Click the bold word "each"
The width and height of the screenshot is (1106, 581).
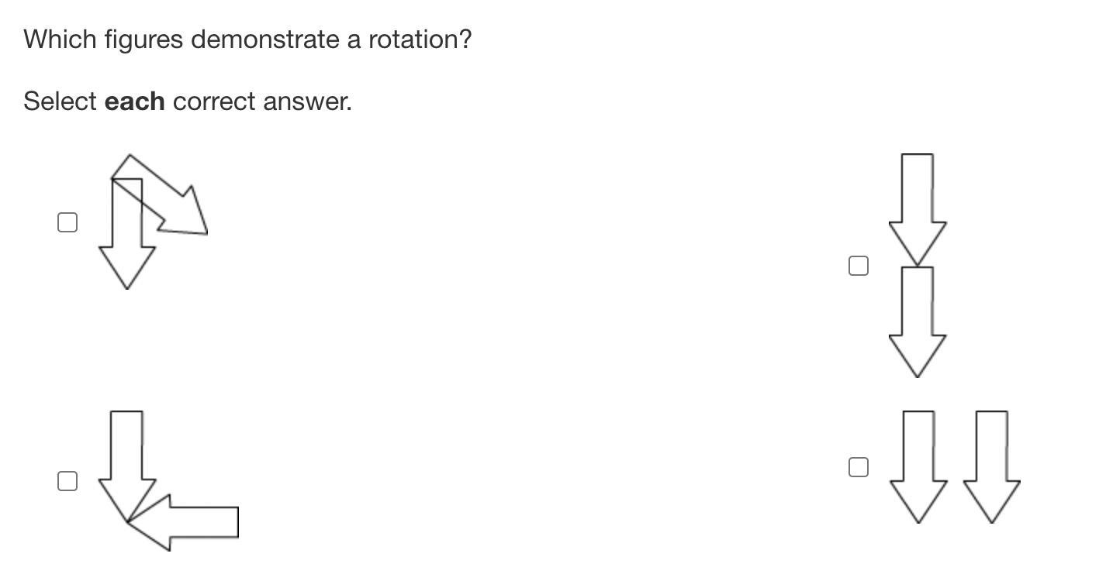pos(134,101)
